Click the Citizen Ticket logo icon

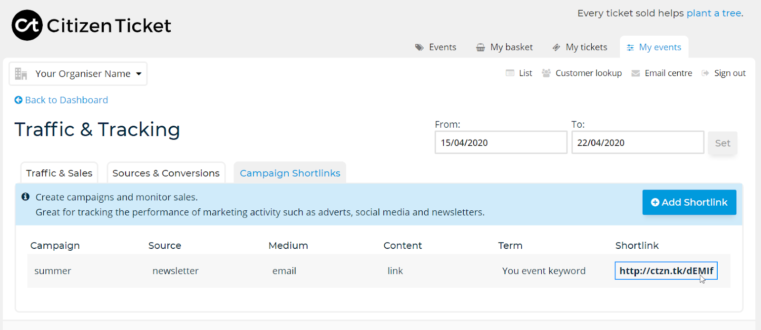point(27,25)
